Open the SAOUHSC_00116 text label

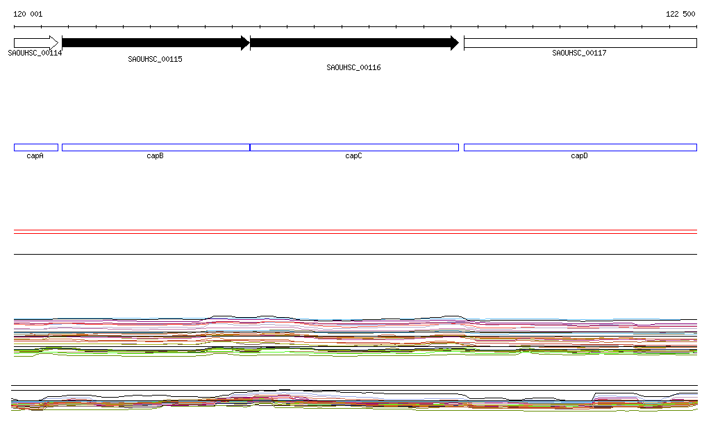tap(353, 67)
